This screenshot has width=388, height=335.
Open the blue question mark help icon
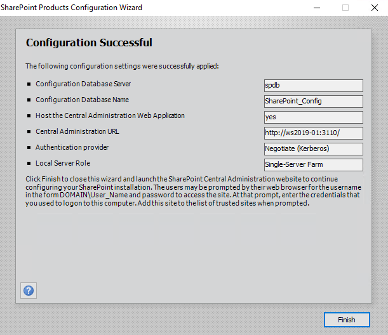click(x=29, y=291)
